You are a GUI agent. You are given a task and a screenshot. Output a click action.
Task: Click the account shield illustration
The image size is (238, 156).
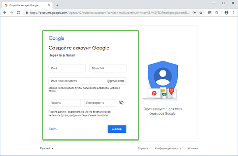click(x=161, y=81)
